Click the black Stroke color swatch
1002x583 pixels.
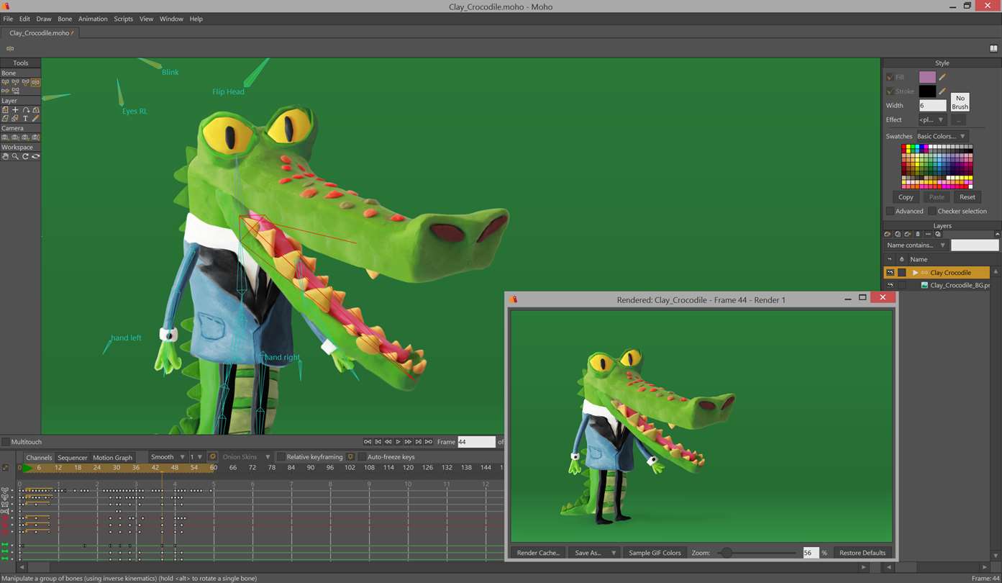point(927,91)
